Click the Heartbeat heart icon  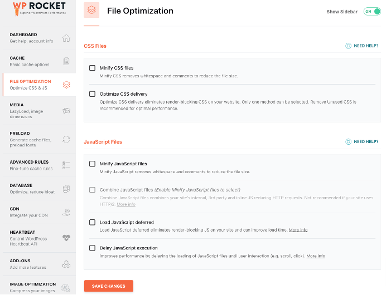tap(66, 238)
